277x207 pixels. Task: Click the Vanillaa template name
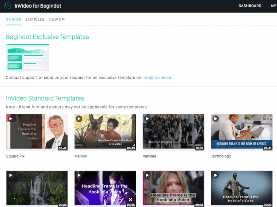[150, 156]
